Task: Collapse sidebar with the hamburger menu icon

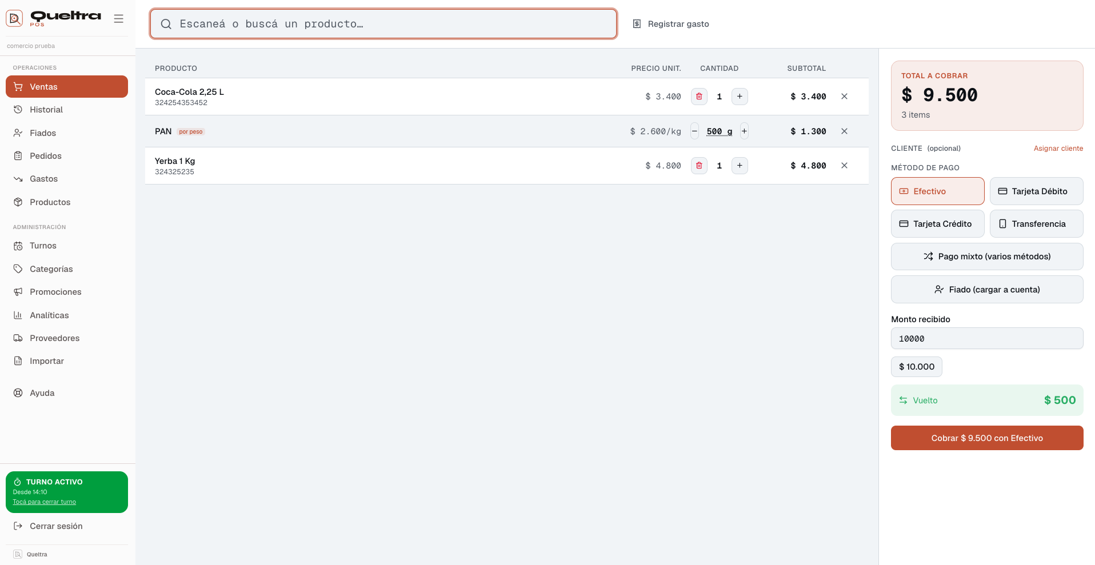Action: coord(118,19)
